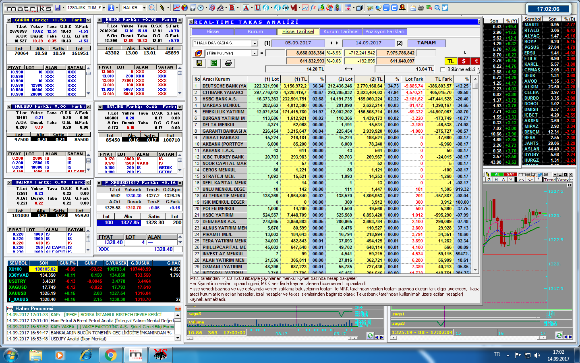This screenshot has height=363, width=580.
Task: Open the (Tüm Kurumlar) dropdown
Action: coord(255,53)
